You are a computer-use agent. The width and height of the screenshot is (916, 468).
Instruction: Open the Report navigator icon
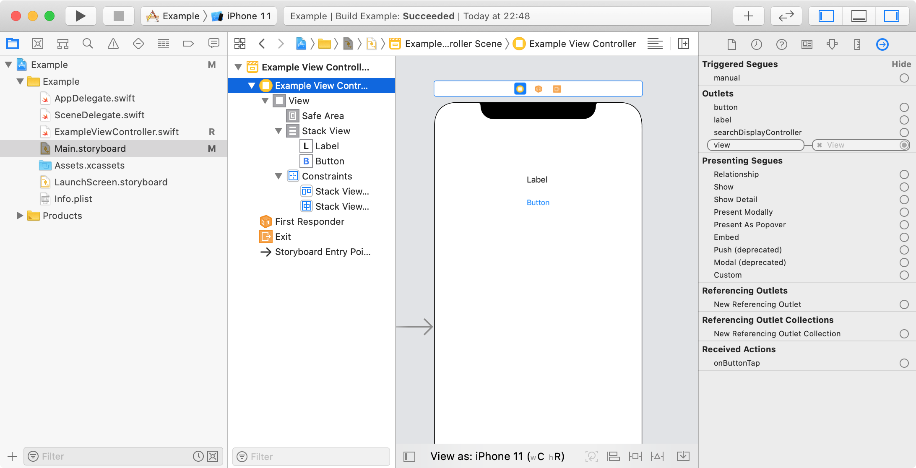pyautogui.click(x=214, y=44)
